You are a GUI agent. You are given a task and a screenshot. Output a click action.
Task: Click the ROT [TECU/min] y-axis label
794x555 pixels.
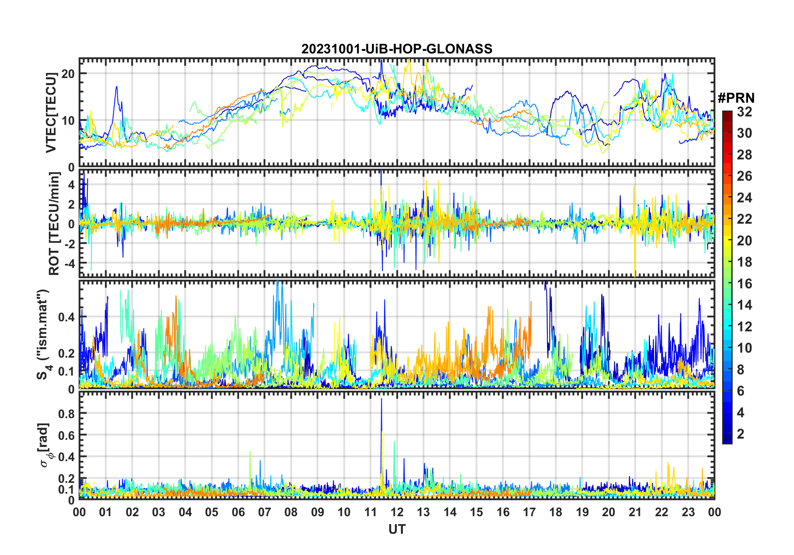pos(54,224)
